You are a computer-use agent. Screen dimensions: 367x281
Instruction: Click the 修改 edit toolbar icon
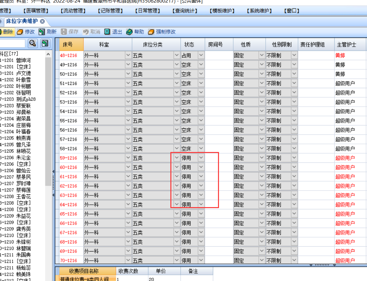click(x=20, y=32)
